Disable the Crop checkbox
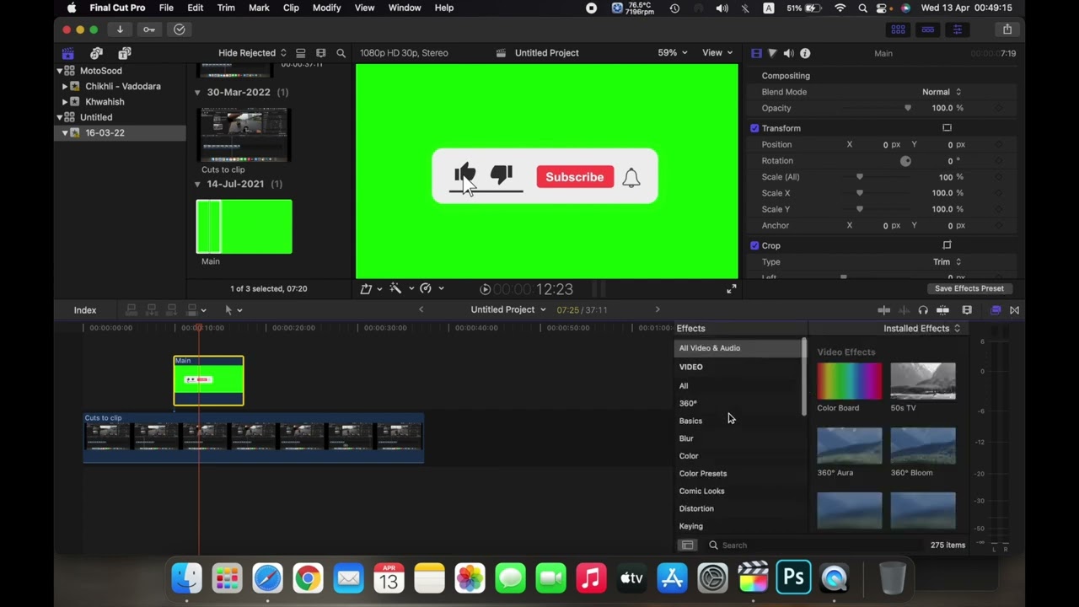The image size is (1079, 607). coord(754,245)
